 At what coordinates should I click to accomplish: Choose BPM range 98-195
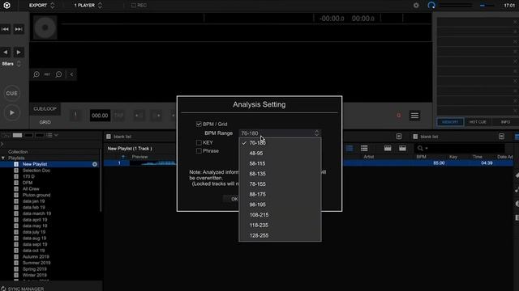point(280,205)
